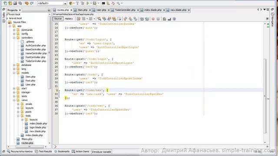Open the TodoController.php editor tab
This screenshot has height=156, width=278.
125,10
